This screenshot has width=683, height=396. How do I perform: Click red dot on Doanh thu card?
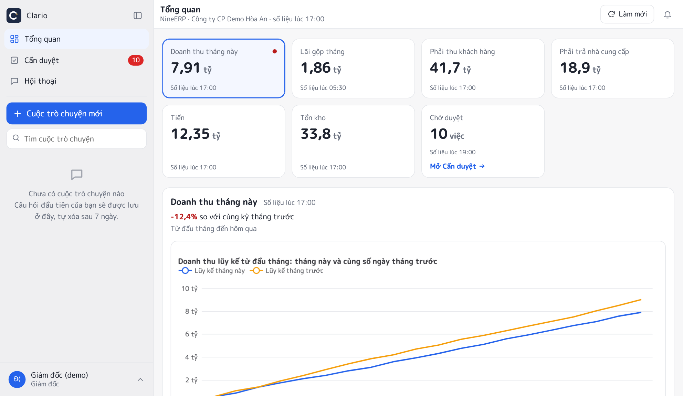tap(275, 51)
